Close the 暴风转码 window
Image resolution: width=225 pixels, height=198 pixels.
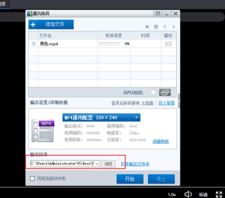pos(176,14)
